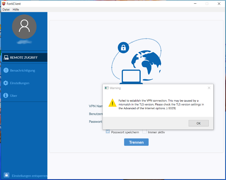Click the Benachrichtigung exclamation icon
226x180 pixels.
pos(6,70)
